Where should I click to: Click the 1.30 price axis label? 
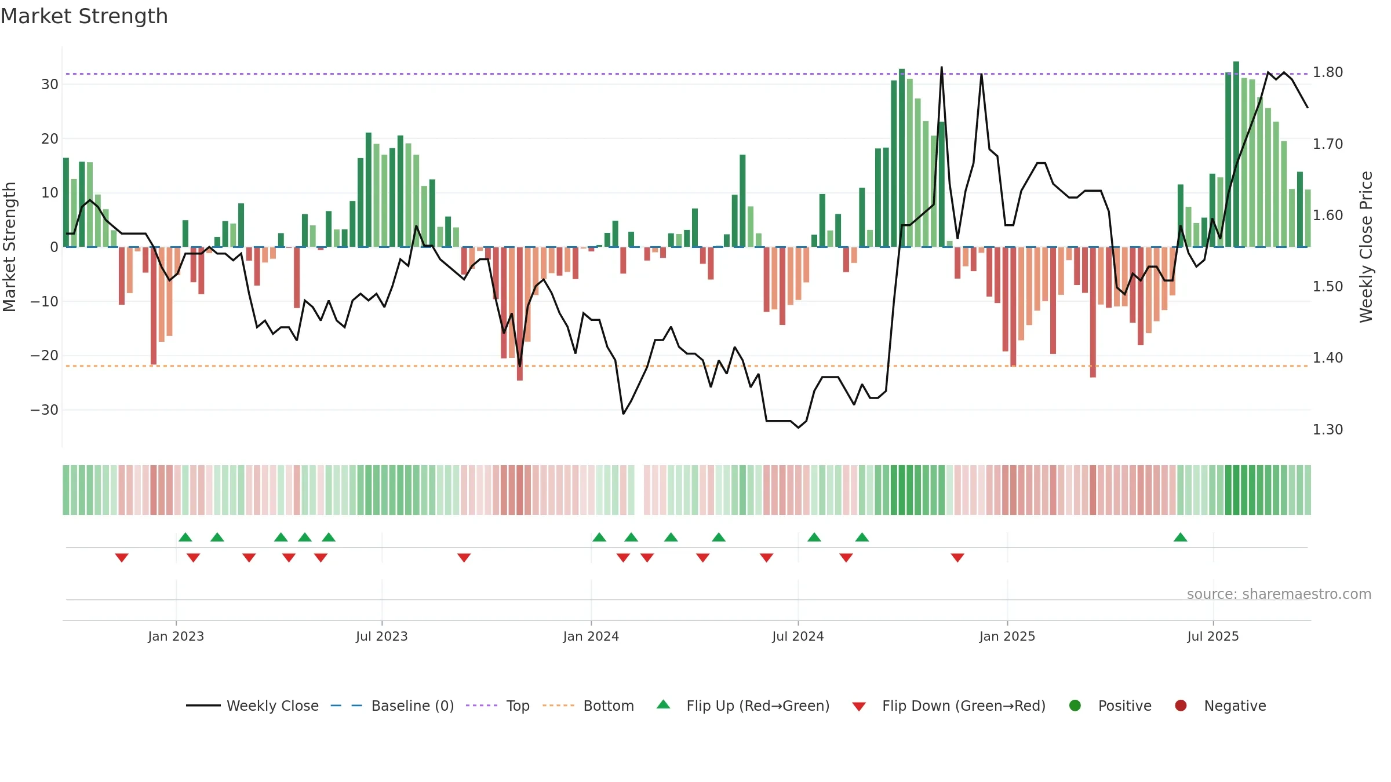click(1328, 430)
